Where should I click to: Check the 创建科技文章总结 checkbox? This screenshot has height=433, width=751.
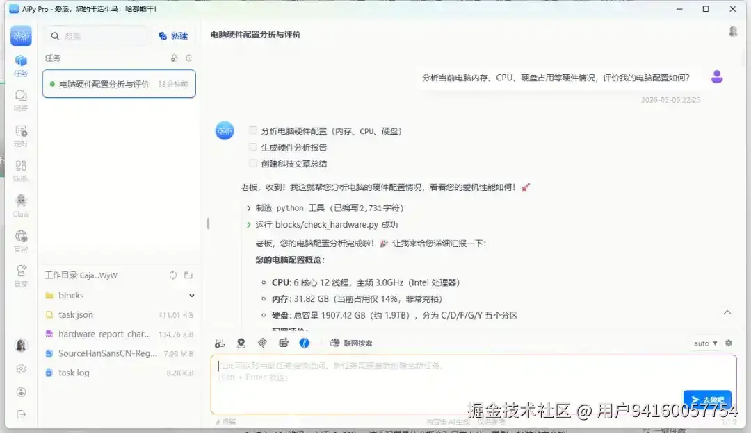click(x=253, y=163)
